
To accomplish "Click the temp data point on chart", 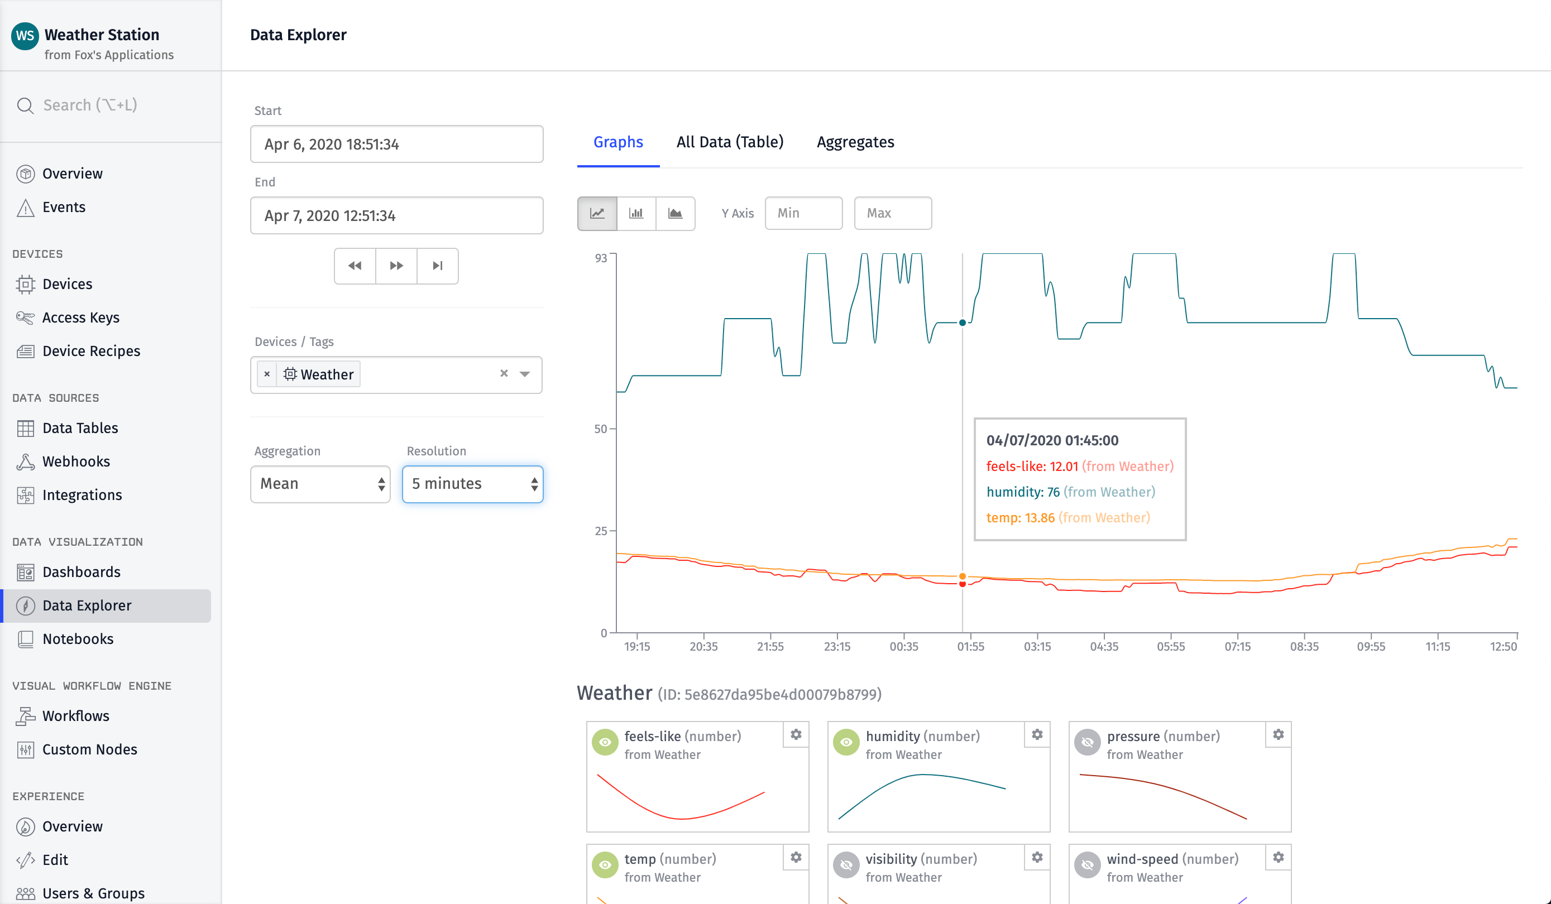I will (963, 577).
